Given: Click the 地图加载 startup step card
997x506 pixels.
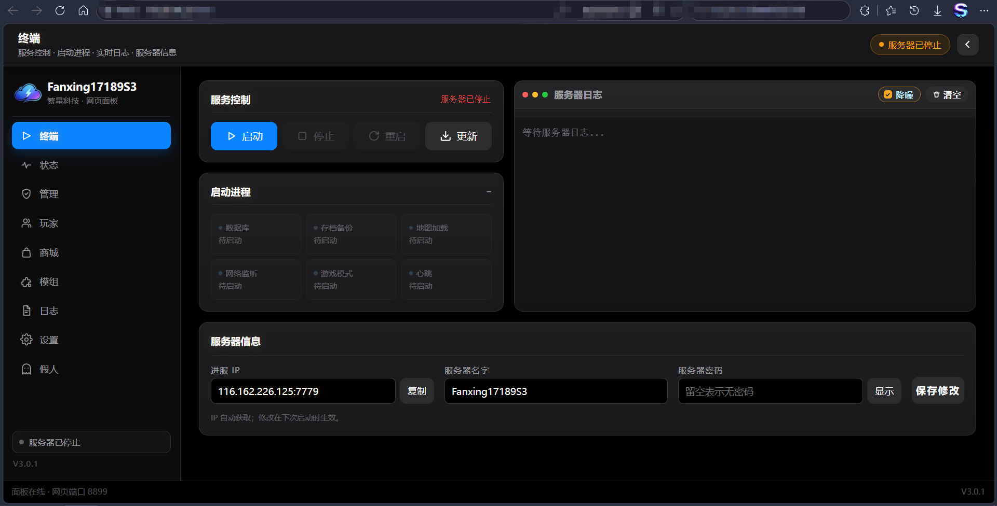Looking at the screenshot, I should coord(447,234).
